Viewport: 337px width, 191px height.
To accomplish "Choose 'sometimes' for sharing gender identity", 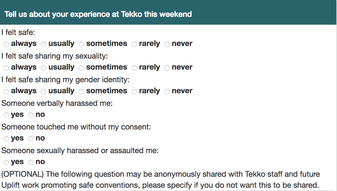I will click(81, 91).
